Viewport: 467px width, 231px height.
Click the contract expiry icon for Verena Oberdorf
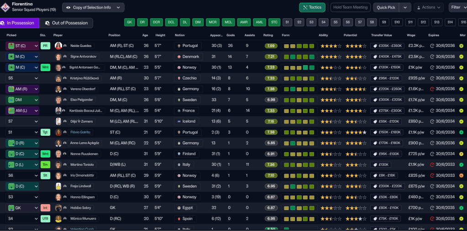(x=432, y=89)
